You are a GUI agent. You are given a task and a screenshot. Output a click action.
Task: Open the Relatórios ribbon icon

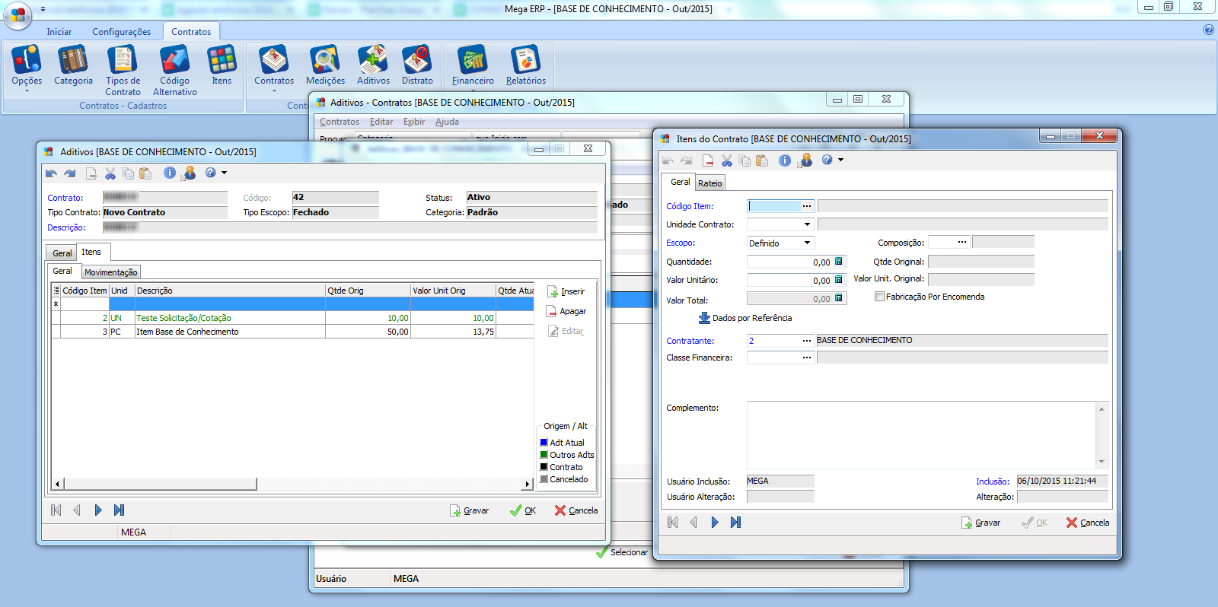[525, 65]
